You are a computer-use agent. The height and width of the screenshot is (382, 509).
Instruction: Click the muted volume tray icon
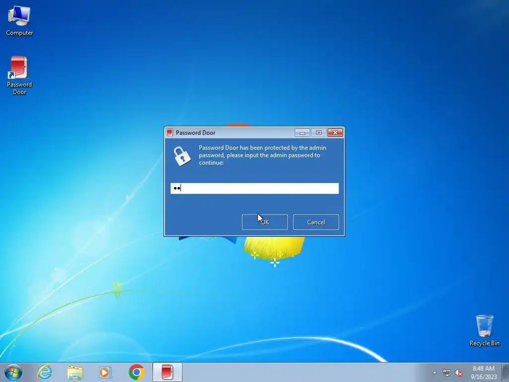point(459,373)
